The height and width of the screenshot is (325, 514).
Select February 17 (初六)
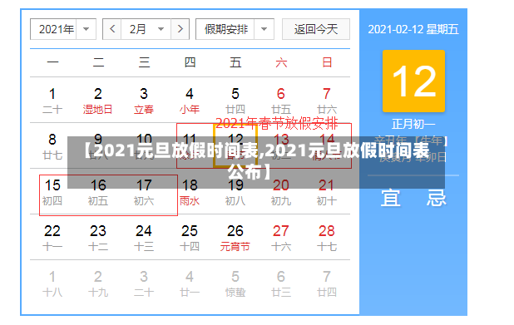tap(144, 192)
